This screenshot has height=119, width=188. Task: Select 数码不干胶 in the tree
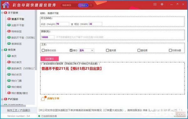23,38
